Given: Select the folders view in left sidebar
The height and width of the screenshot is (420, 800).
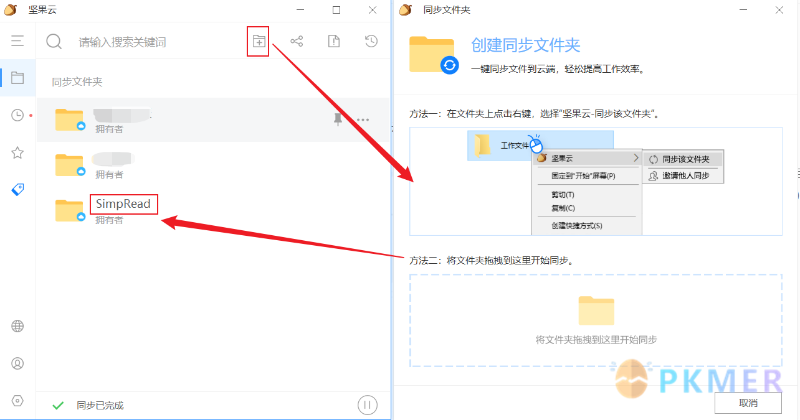Looking at the screenshot, I should point(17,78).
